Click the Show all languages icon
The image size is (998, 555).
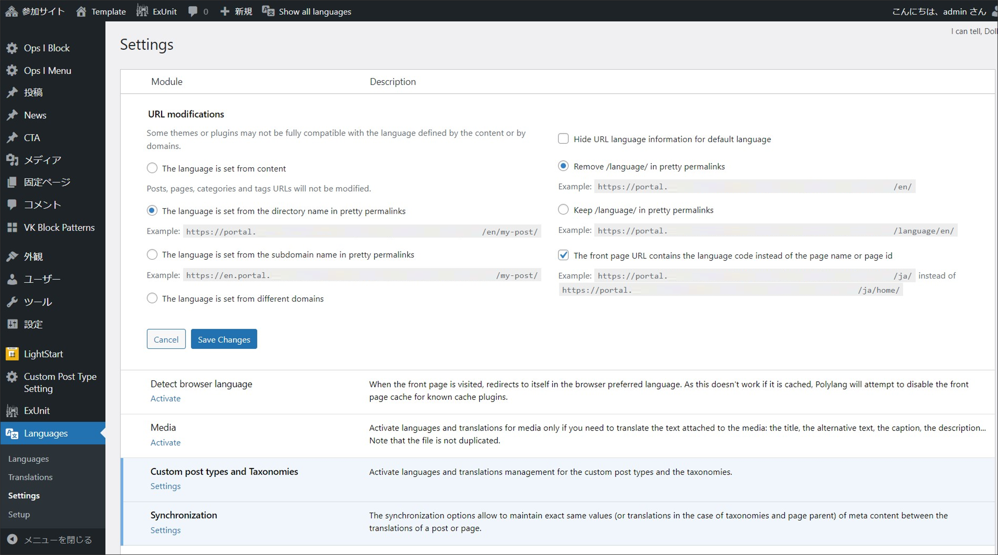[268, 11]
